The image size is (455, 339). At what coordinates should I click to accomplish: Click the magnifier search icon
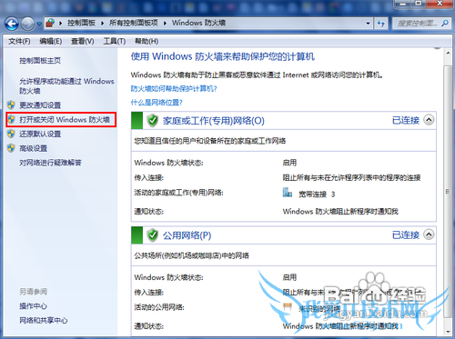[445, 24]
